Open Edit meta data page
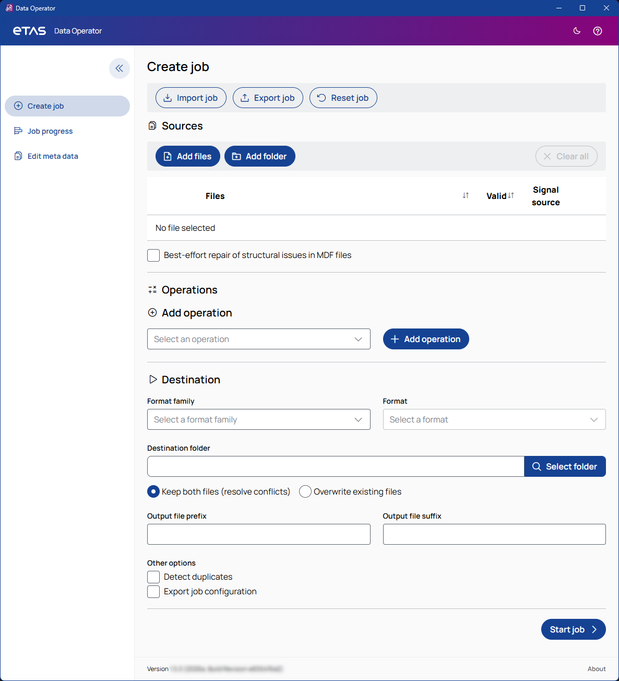Image resolution: width=619 pixels, height=681 pixels. pos(53,156)
